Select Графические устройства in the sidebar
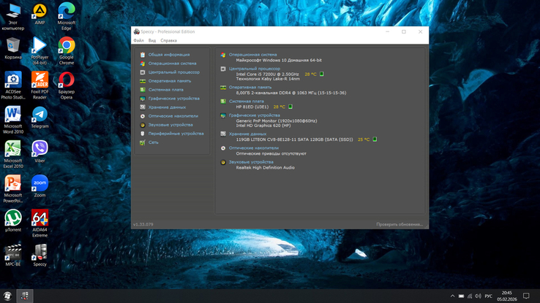 (x=174, y=99)
